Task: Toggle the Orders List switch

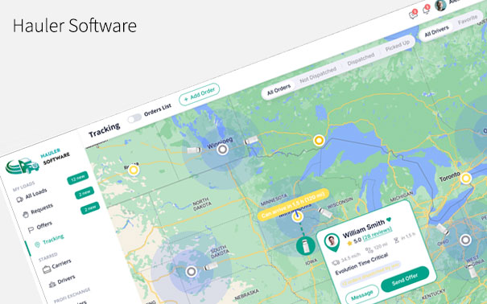Action: point(134,118)
